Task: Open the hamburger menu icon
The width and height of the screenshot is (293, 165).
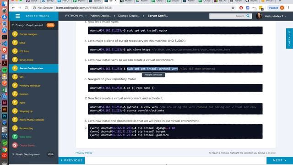Action: [x=17, y=16]
